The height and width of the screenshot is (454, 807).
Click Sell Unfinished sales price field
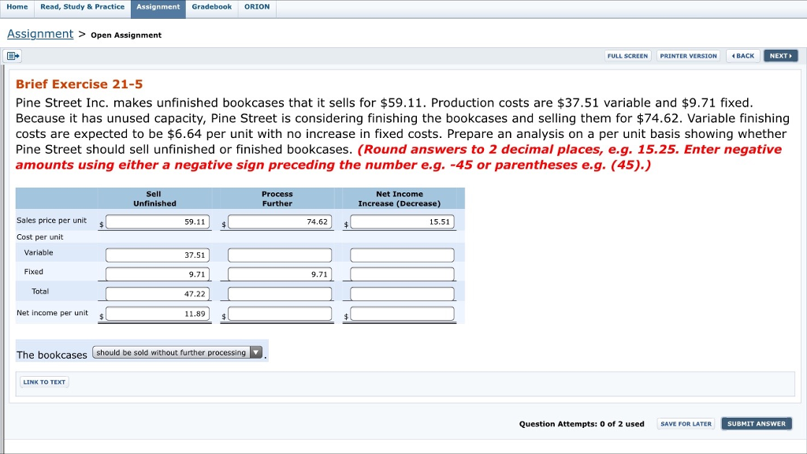tap(157, 222)
